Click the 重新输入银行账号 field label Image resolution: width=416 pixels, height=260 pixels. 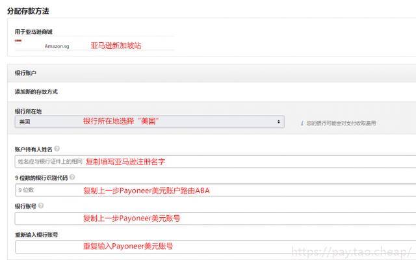[36, 234]
